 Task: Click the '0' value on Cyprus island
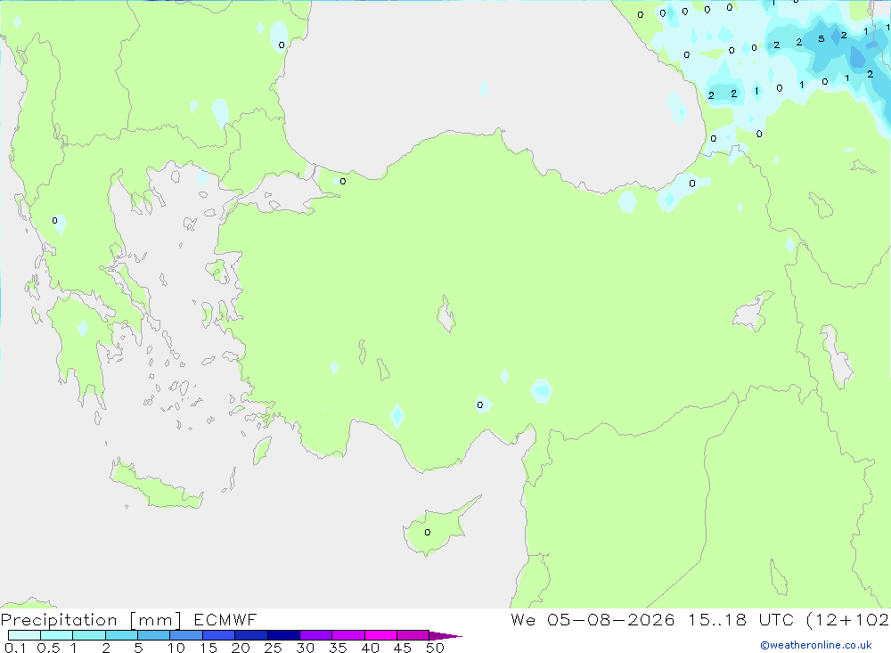(428, 533)
